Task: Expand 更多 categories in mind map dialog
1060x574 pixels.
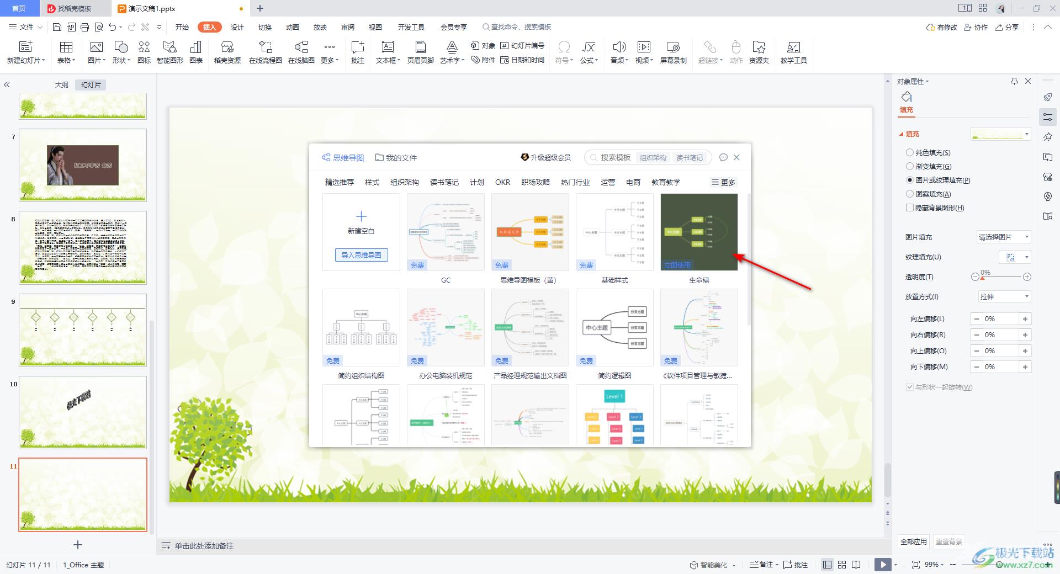Action: pos(723,182)
